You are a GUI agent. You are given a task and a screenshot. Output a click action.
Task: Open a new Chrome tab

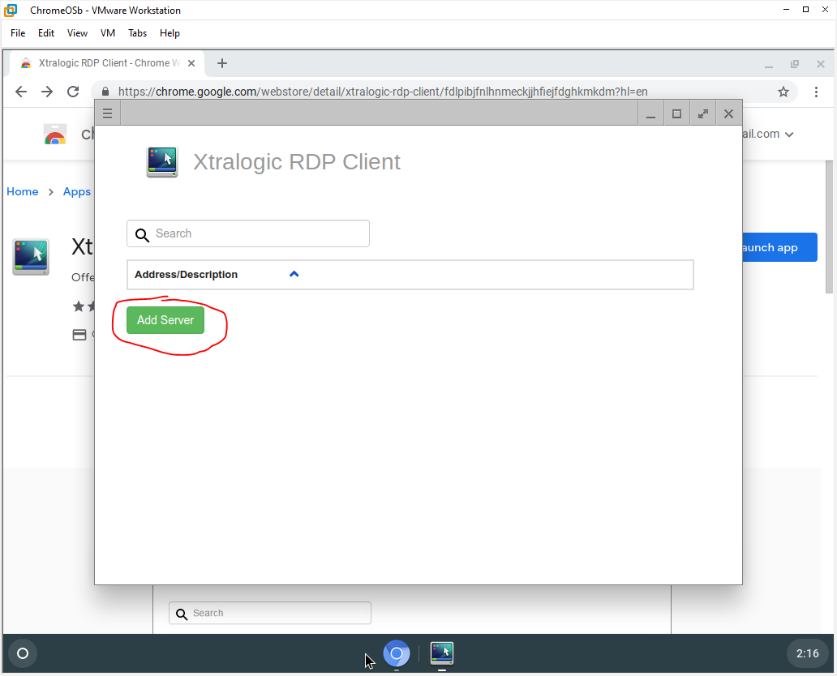pyautogui.click(x=222, y=63)
